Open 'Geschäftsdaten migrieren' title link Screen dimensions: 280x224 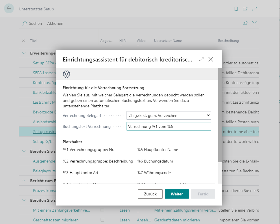pos(56,220)
